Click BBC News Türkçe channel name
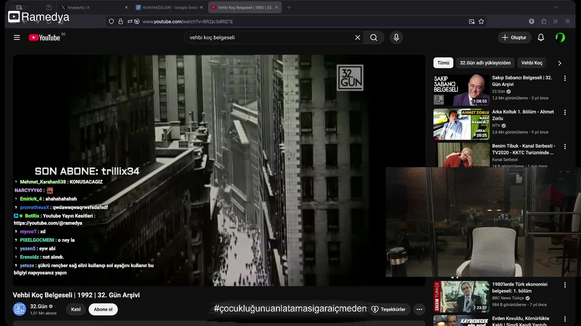Screen dimensions: 581x326 point(508,298)
